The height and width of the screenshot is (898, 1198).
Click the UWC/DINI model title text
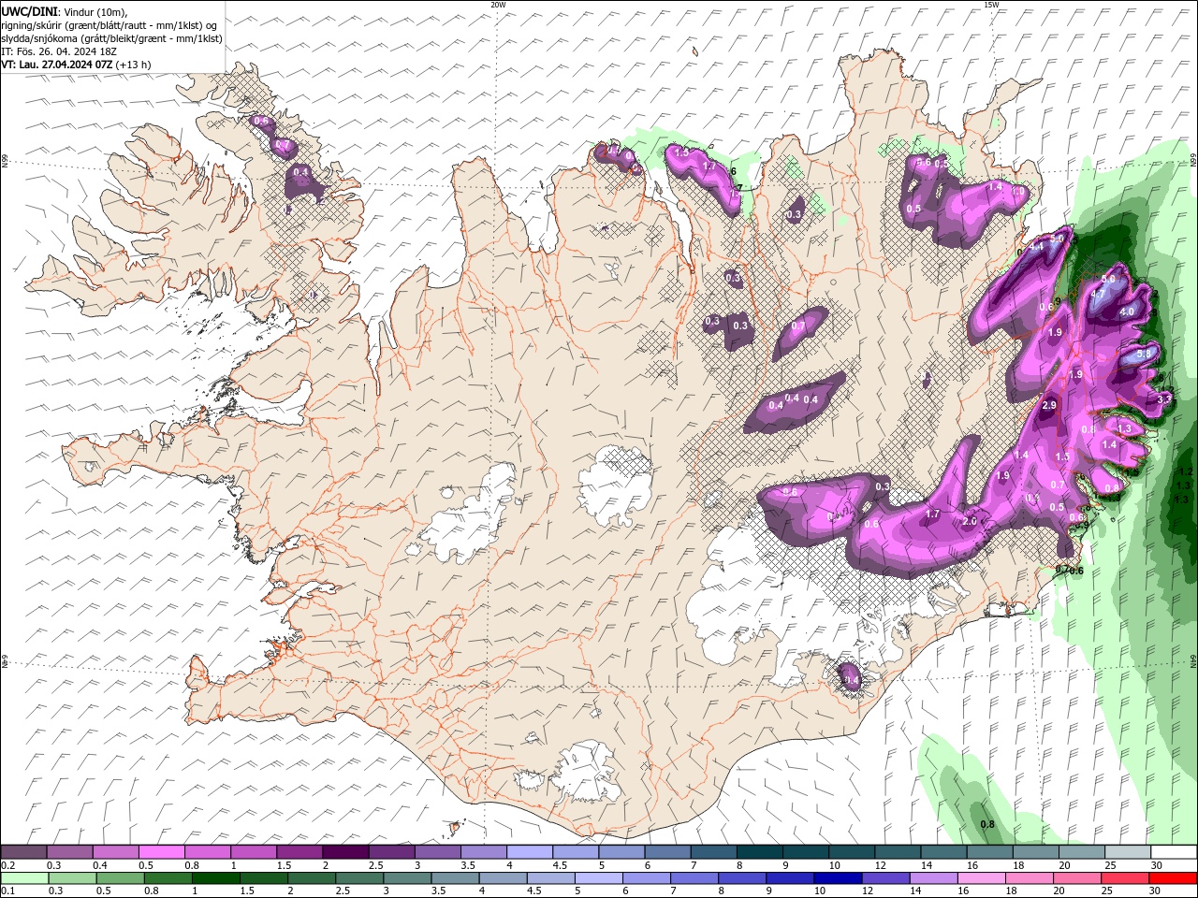pyautogui.click(x=28, y=10)
